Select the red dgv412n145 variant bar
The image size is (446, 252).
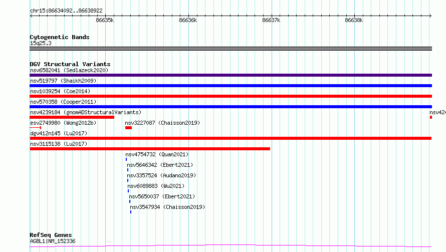point(231,138)
